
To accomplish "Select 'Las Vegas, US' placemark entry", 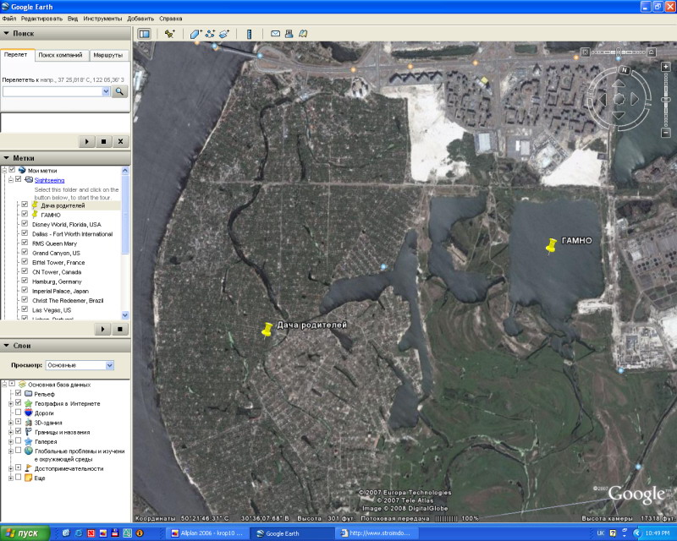I will [52, 309].
